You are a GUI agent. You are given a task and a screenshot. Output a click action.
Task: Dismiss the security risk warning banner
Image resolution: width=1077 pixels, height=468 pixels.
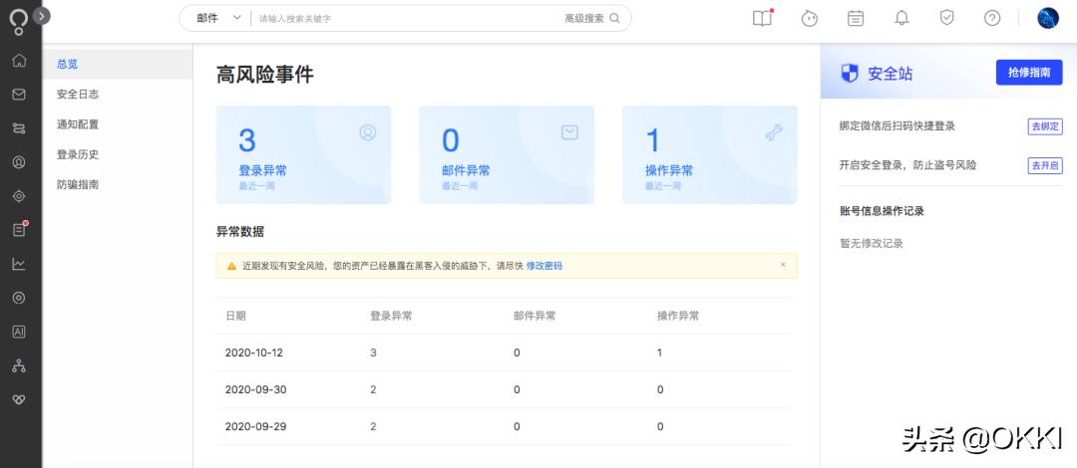pyautogui.click(x=783, y=264)
